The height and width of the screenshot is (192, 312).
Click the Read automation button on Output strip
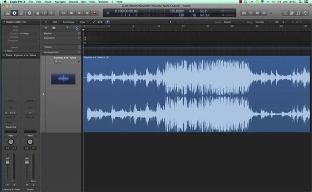30,135
